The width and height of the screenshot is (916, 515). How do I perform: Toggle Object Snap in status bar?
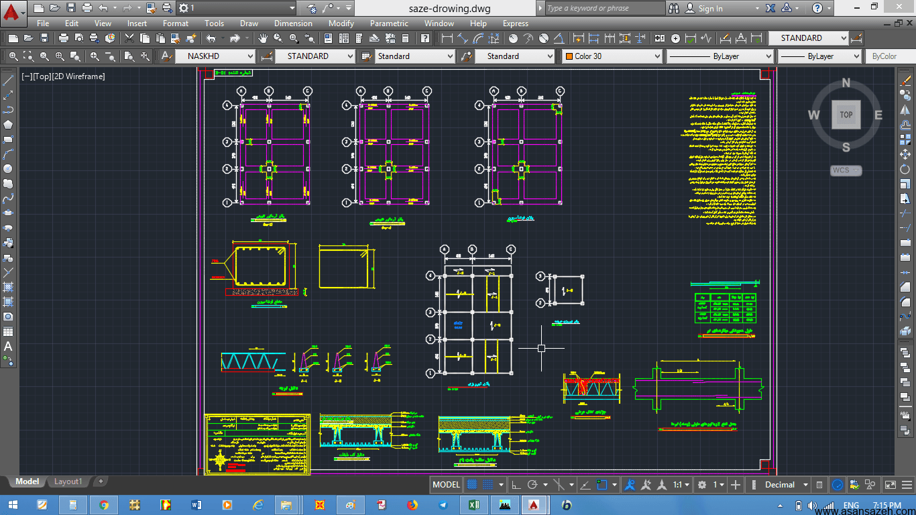pyautogui.click(x=602, y=484)
